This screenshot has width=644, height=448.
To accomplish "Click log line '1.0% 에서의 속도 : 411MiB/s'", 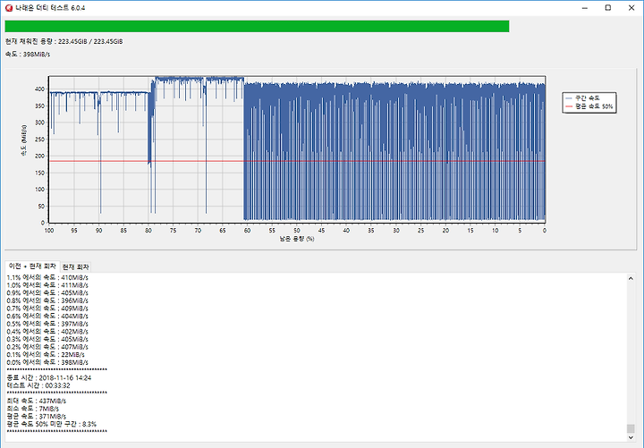I will tap(47, 285).
